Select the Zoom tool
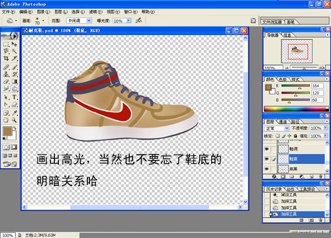The height and width of the screenshot is (238, 331). coord(15,120)
